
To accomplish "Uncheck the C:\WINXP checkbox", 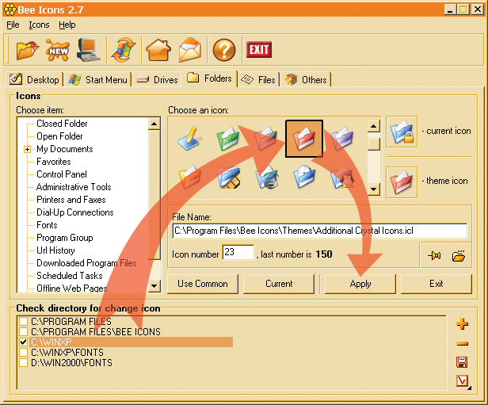I will pyautogui.click(x=23, y=342).
